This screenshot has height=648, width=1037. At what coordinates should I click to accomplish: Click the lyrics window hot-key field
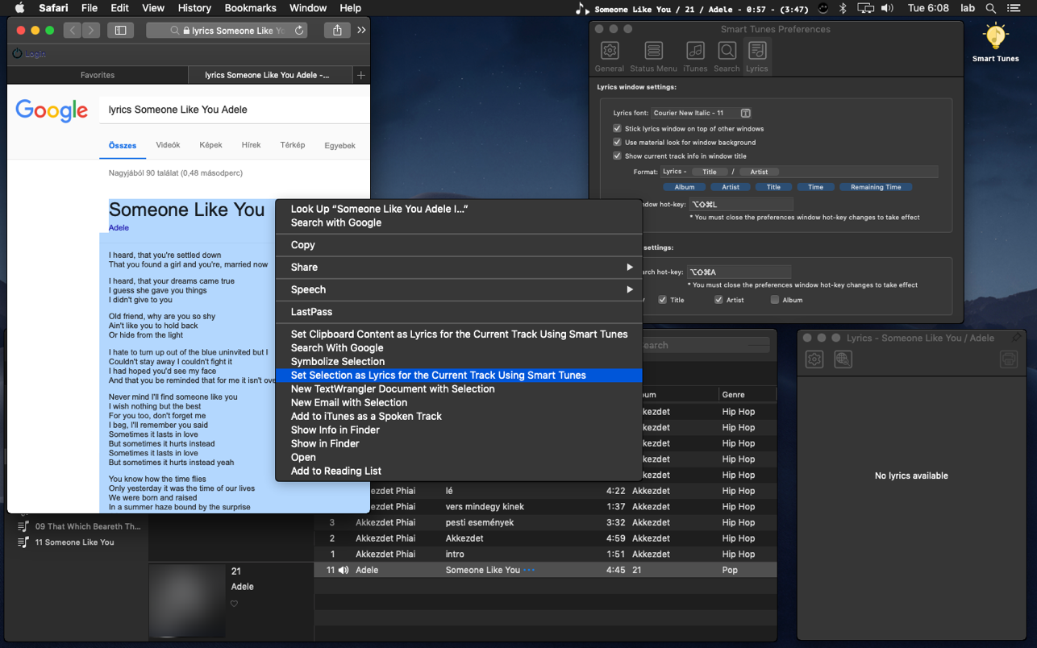tap(739, 205)
